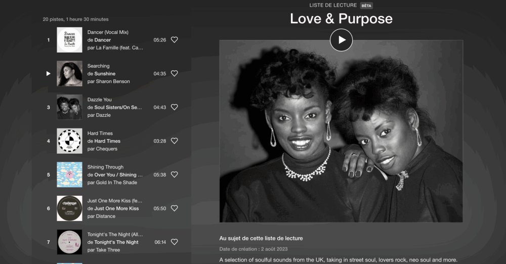Click the BÊTA badge near playlist label
This screenshot has width=506, height=264.
click(x=366, y=6)
